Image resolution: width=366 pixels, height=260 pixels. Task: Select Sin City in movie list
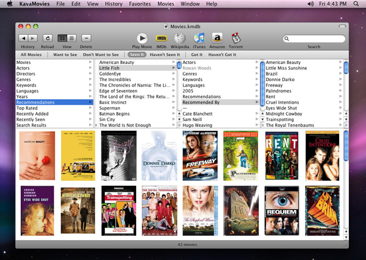coord(137,119)
